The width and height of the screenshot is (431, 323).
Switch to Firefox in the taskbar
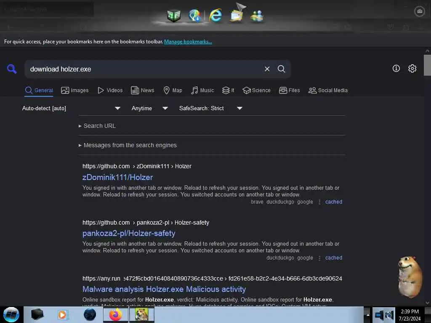click(x=116, y=315)
